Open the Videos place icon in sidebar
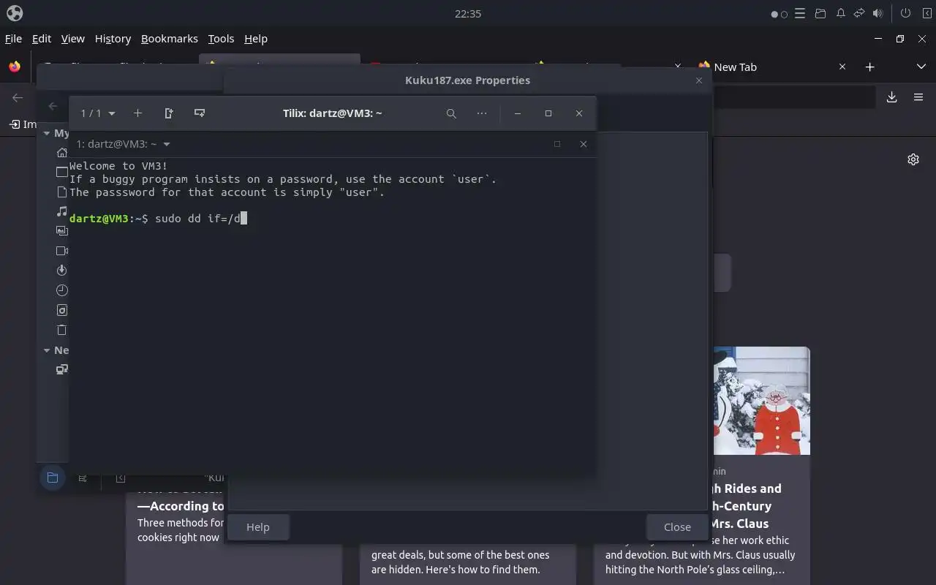Image resolution: width=936 pixels, height=585 pixels. coord(62,251)
